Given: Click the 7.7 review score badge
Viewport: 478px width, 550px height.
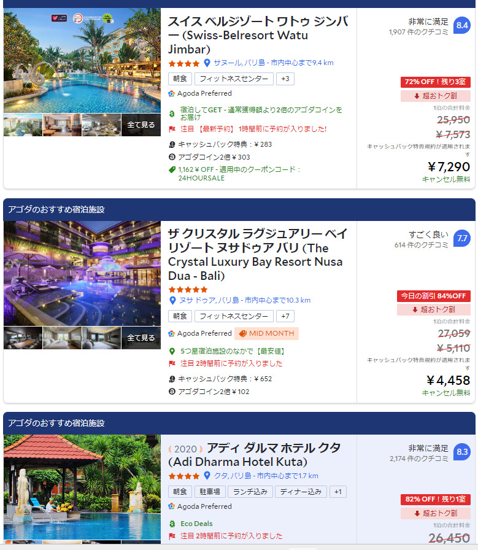Looking at the screenshot, I should click(462, 239).
